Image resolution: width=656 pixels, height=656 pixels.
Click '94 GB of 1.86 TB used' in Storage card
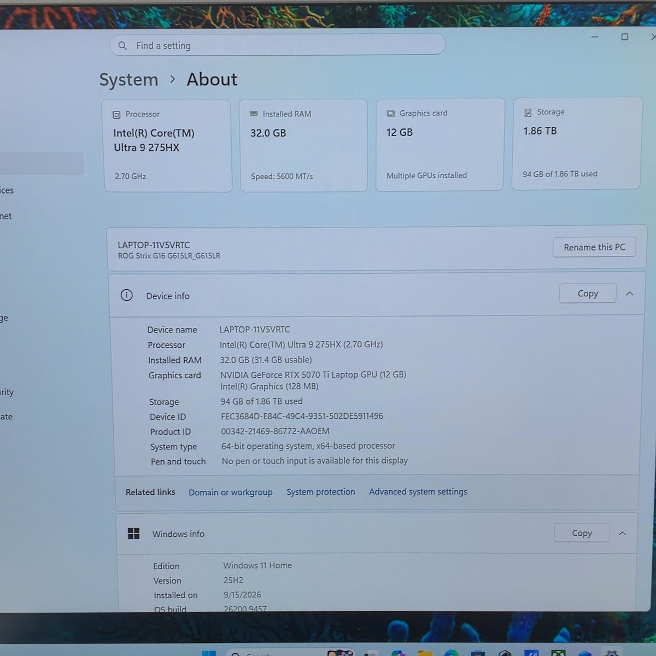(560, 174)
